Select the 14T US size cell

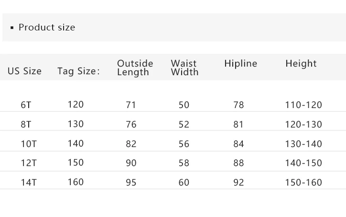click(x=29, y=182)
